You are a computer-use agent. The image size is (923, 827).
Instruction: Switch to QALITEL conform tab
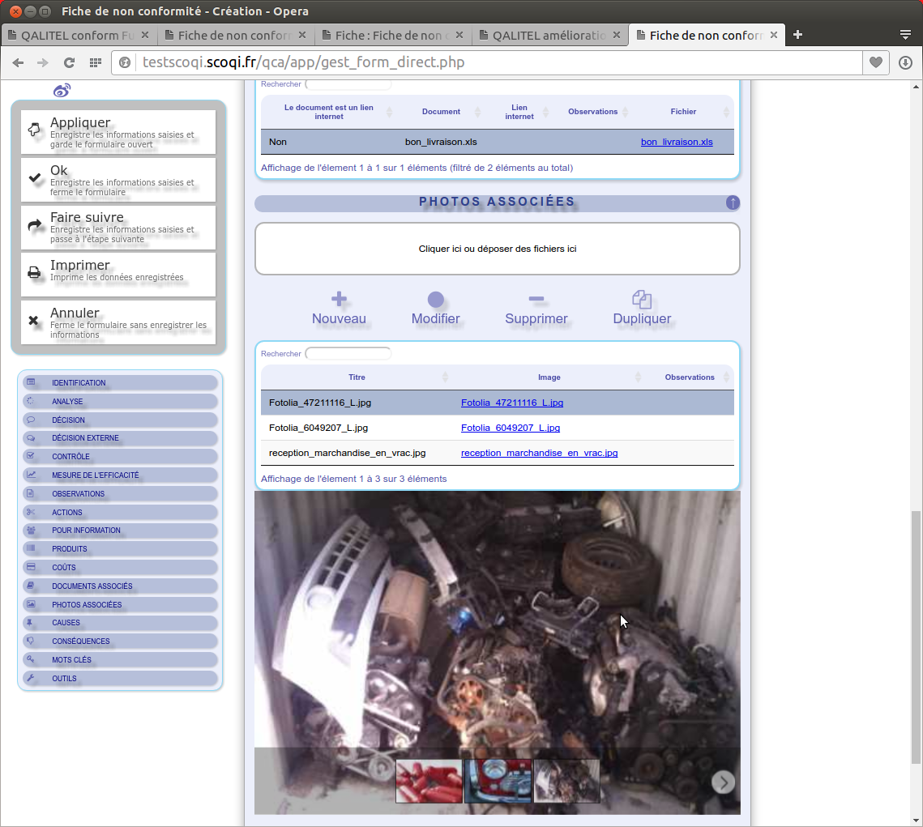click(x=78, y=36)
